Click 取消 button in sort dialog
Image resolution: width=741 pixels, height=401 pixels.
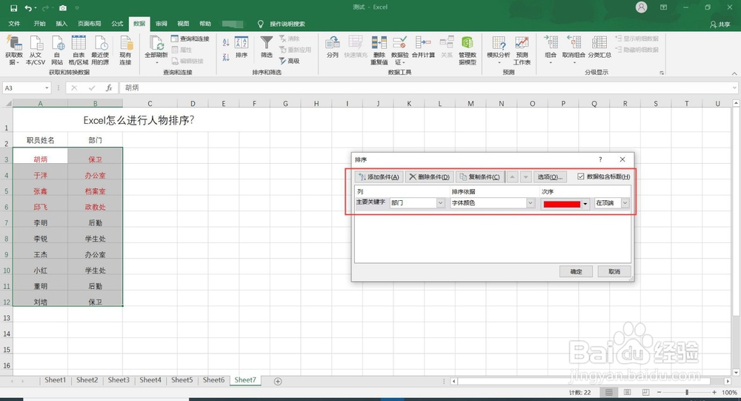coord(614,271)
